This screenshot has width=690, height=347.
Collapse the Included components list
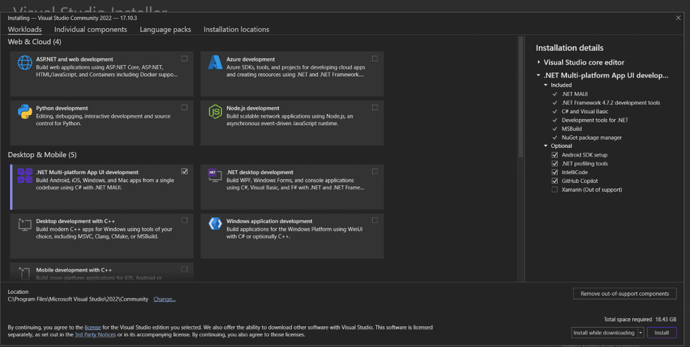pos(546,85)
